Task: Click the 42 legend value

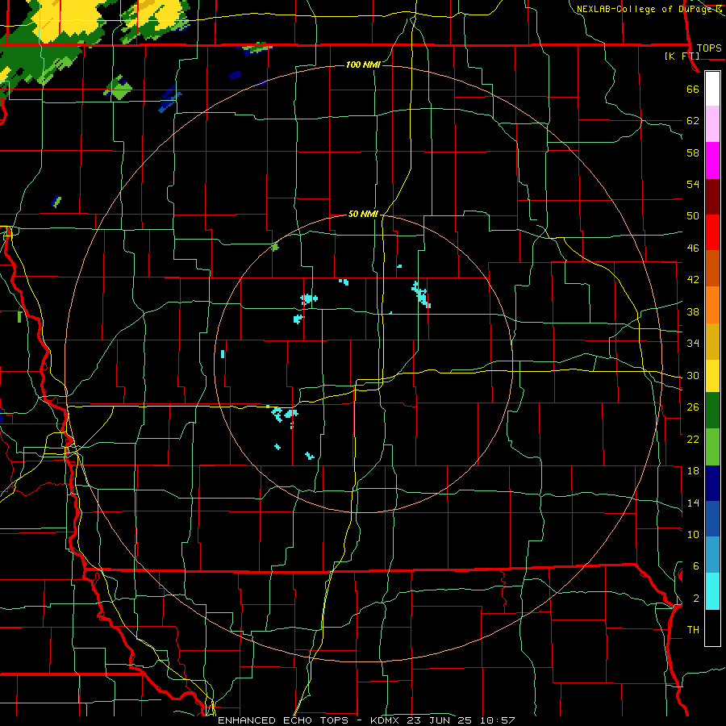Action: point(693,280)
